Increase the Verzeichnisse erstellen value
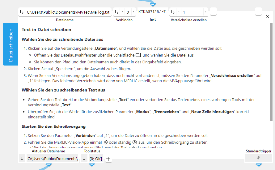 (x=205, y=12)
